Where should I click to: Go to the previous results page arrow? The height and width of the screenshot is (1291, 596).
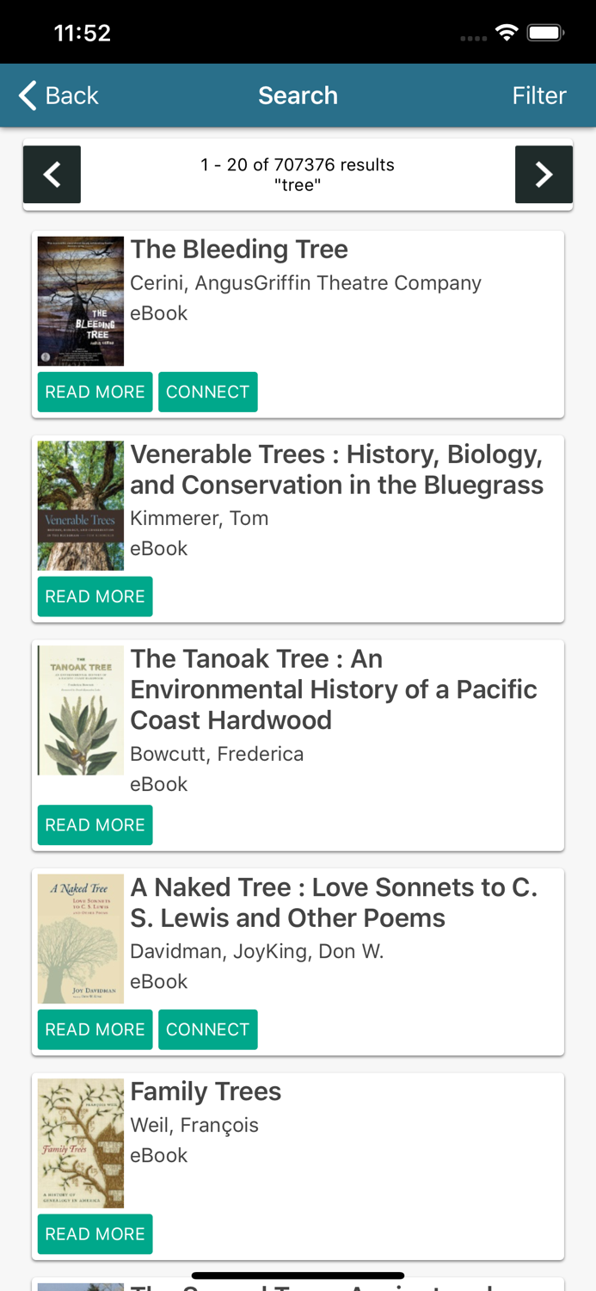click(x=52, y=175)
